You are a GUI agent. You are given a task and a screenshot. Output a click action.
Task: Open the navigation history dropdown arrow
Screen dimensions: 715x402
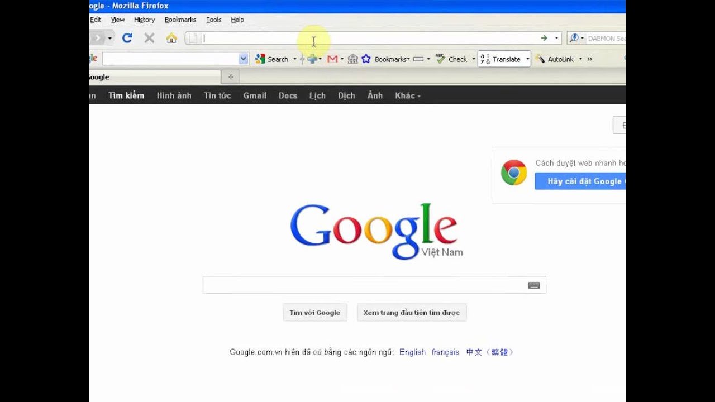[x=110, y=38]
